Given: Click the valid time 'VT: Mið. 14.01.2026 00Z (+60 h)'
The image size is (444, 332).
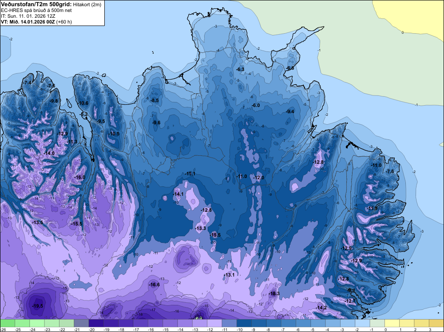Looking at the screenshot, I should point(36,22).
